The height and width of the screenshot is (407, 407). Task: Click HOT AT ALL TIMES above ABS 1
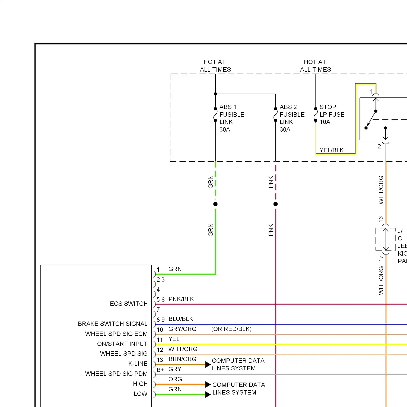pos(215,66)
